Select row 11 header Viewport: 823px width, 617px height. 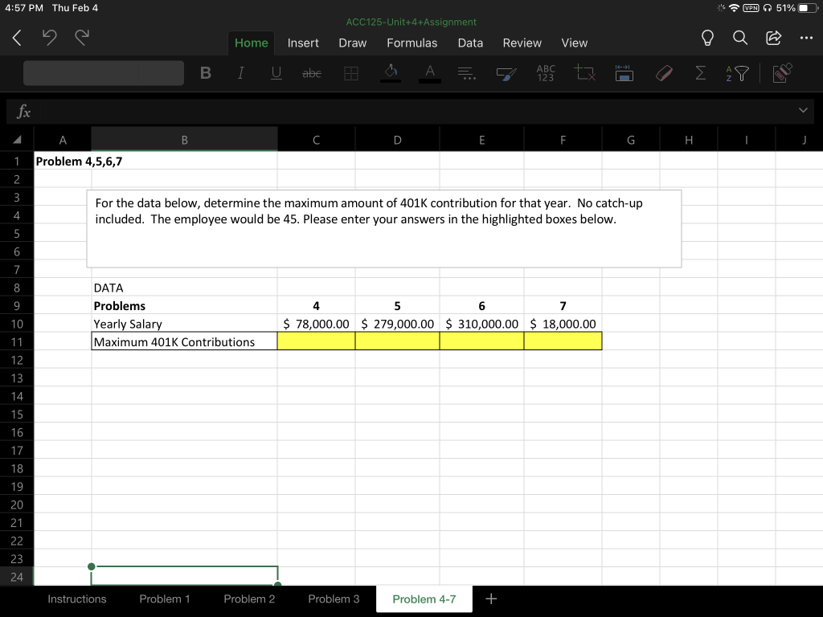(17, 341)
